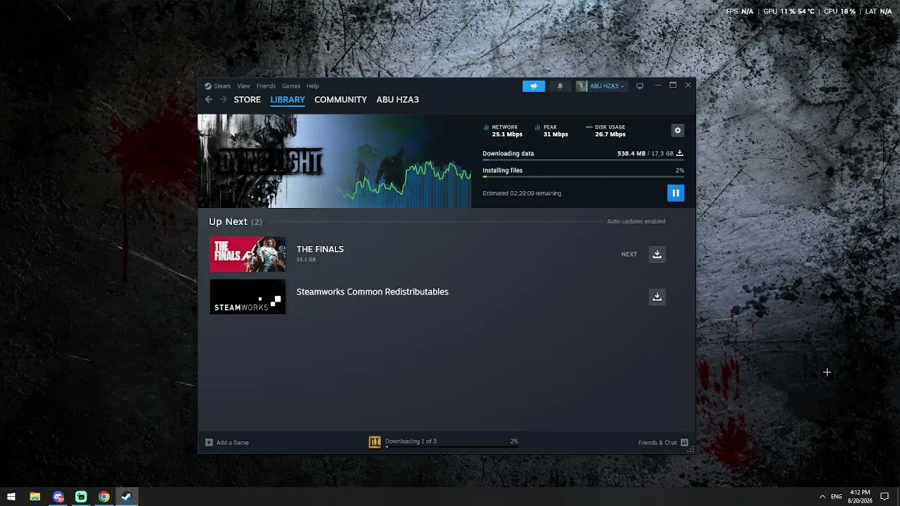Click the Steam announcements megaphone icon
This screenshot has height=506, width=900.
click(x=534, y=86)
